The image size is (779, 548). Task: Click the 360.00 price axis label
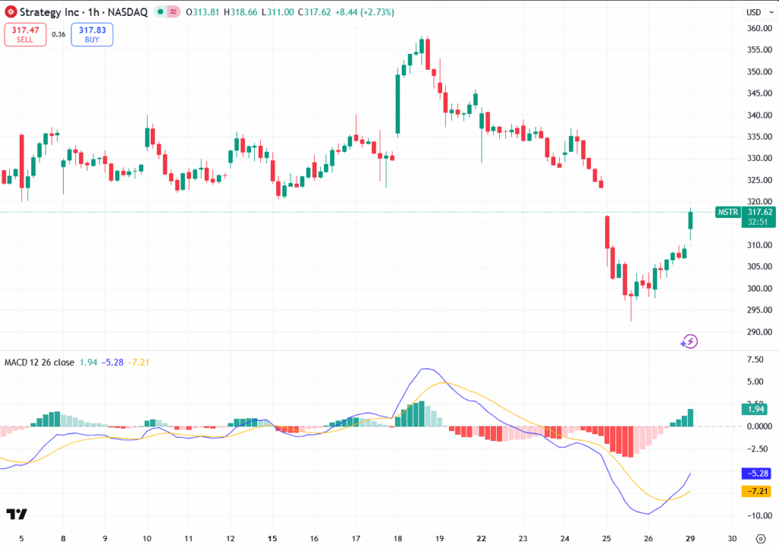pos(760,28)
